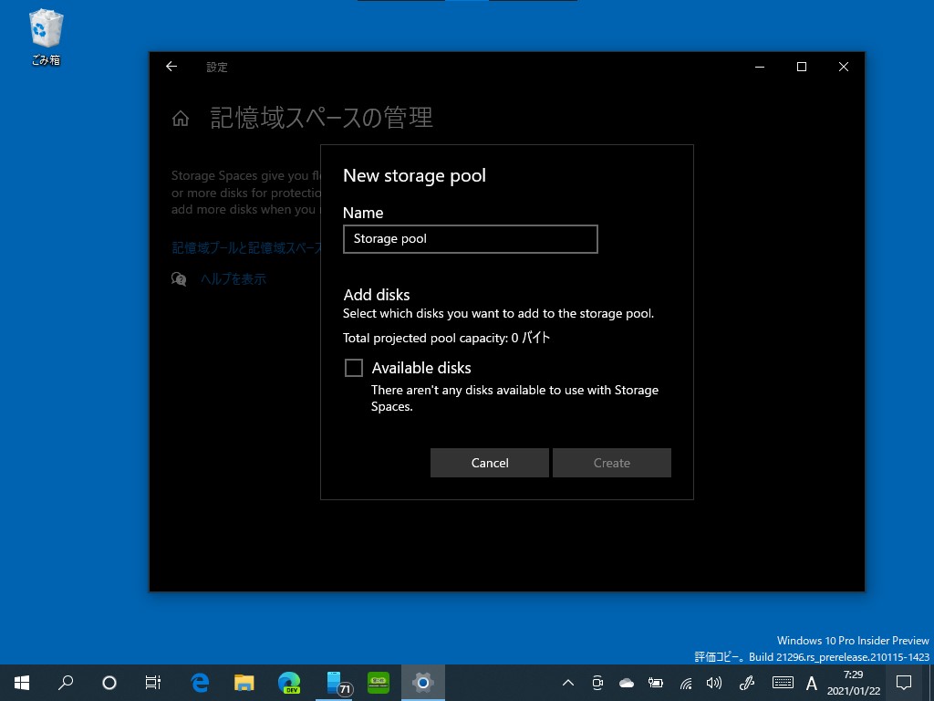Open the Recycle Bin (ごみ箱) on desktop
This screenshot has width=934, height=701.
[45, 30]
